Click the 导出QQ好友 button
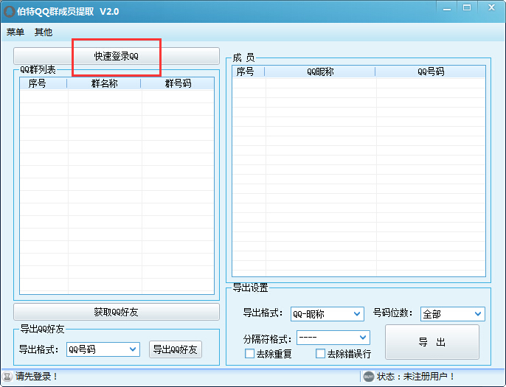Viewport: 506px width, 387px height. (x=176, y=349)
